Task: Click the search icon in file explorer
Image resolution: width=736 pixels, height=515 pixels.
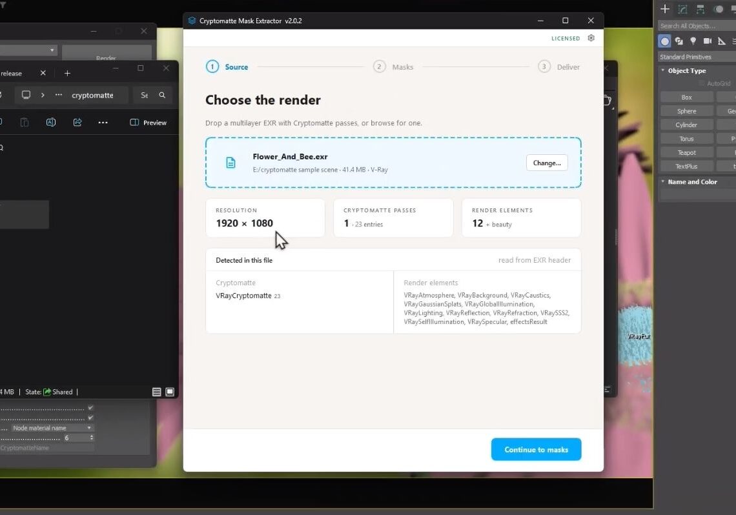Action: [x=162, y=96]
